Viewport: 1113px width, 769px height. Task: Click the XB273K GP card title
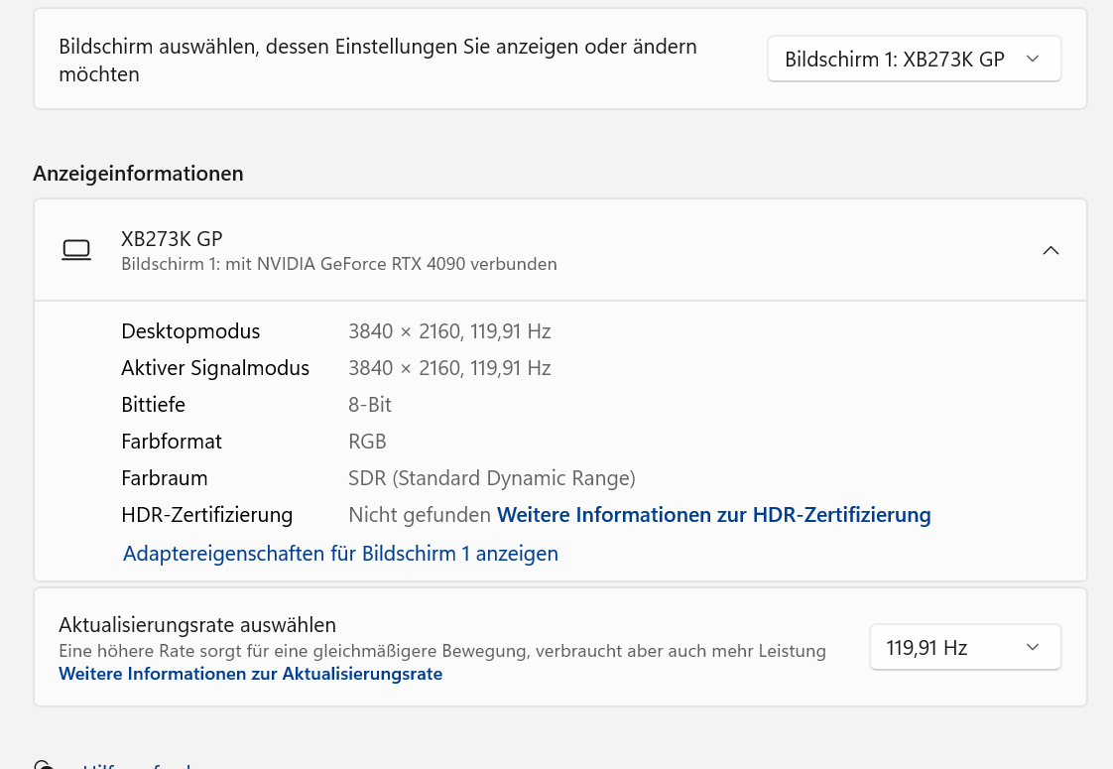[172, 239]
